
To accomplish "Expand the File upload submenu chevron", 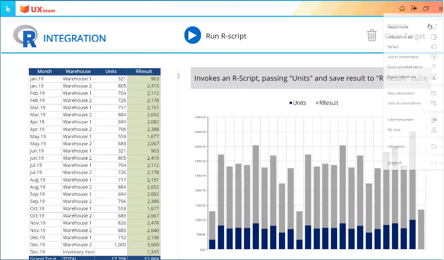I will pos(441,147).
